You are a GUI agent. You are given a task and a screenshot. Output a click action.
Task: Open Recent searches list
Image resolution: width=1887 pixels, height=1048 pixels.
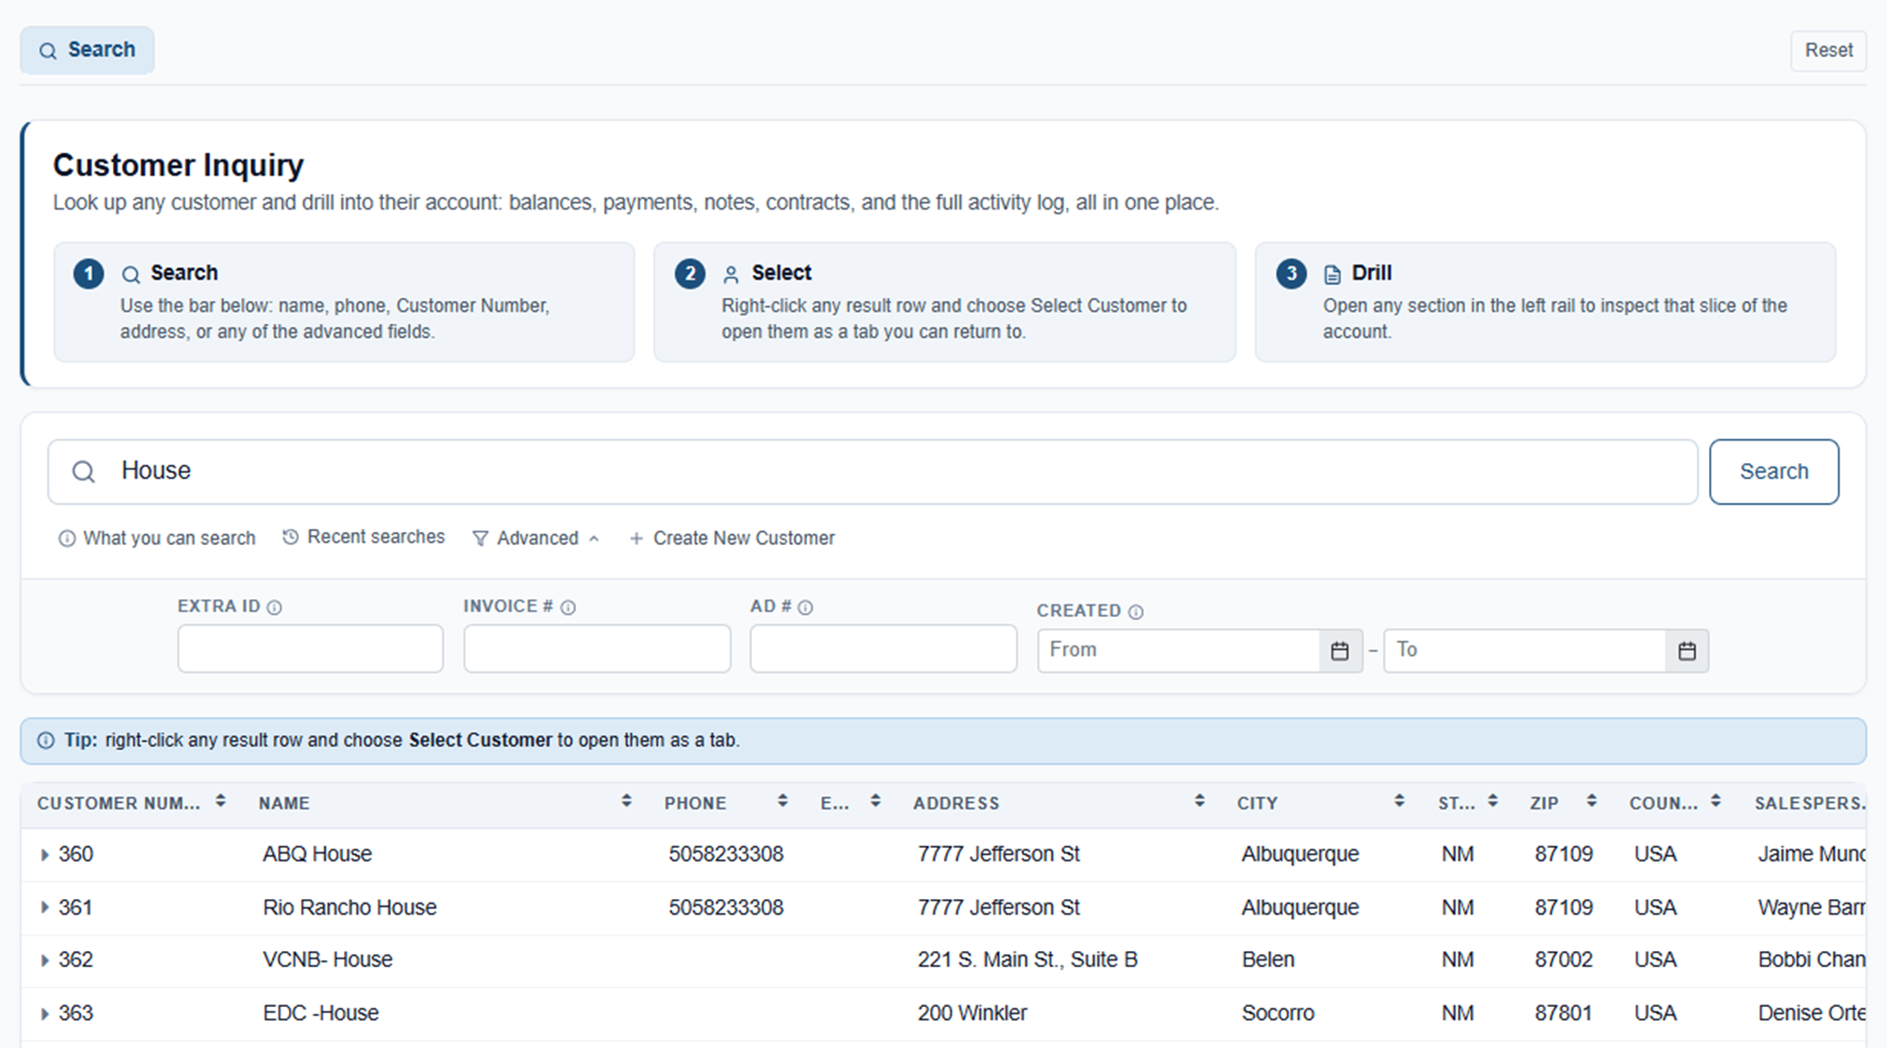pos(363,538)
